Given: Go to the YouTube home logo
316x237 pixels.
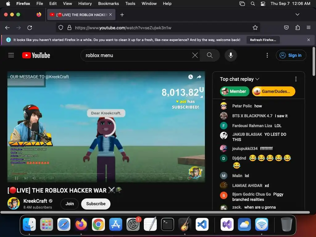Looking at the screenshot, I should point(36,55).
